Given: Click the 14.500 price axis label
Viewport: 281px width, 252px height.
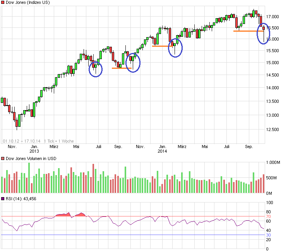Looking at the screenshot, I should (x=272, y=75).
